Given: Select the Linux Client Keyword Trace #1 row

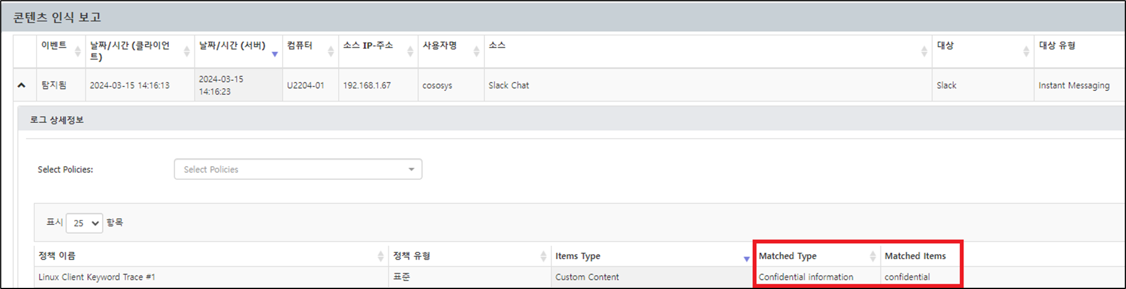Looking at the screenshot, I should click(x=97, y=277).
